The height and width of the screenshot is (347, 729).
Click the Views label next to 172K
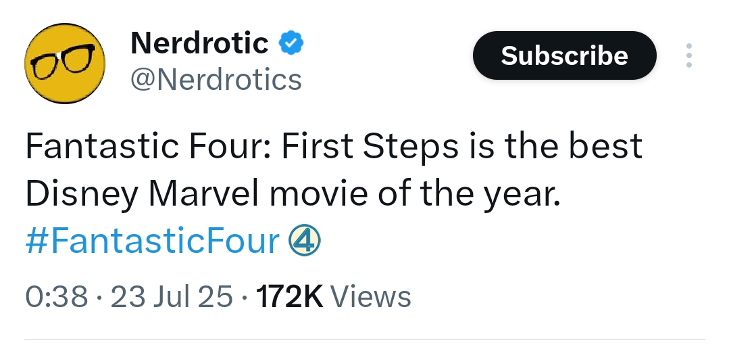coord(370,296)
